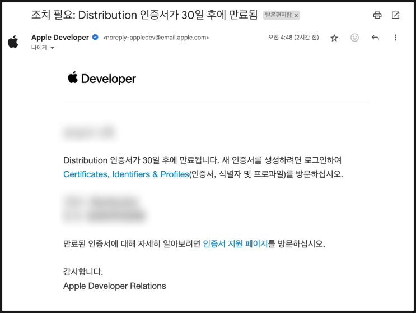
Task: Click the 오전 4:48 timestamp
Action: 293,38
